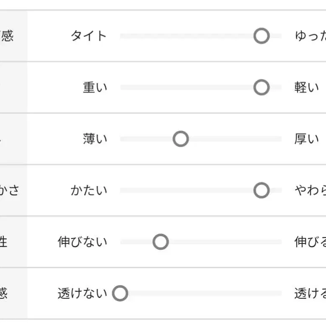Select the やわらかい label on the right
The width and height of the screenshot is (326, 326).
pyautogui.click(x=310, y=191)
